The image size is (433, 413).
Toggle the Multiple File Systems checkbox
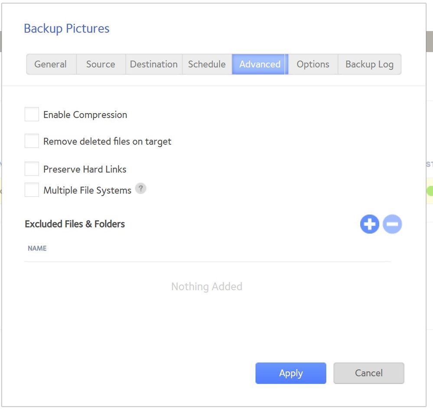point(32,190)
